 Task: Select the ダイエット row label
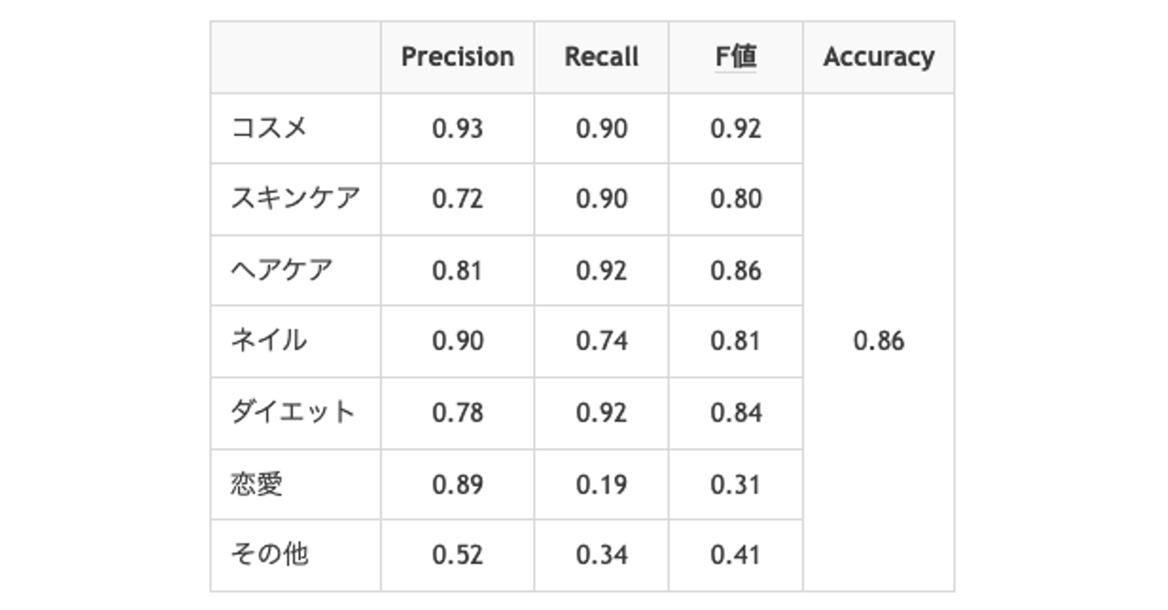click(x=293, y=412)
